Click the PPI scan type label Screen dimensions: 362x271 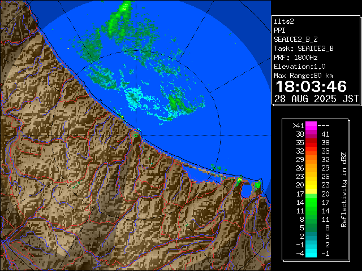(x=280, y=30)
